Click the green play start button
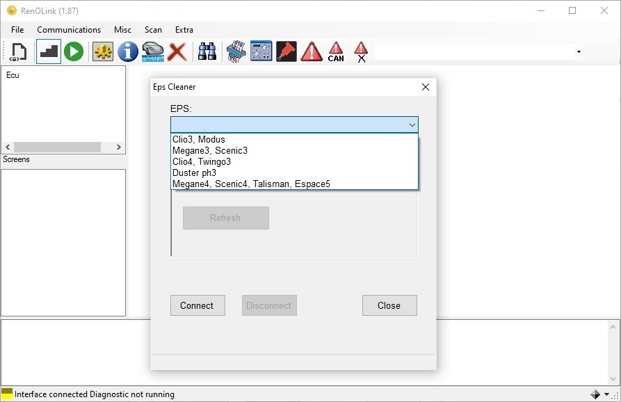This screenshot has height=402, width=621. (74, 51)
